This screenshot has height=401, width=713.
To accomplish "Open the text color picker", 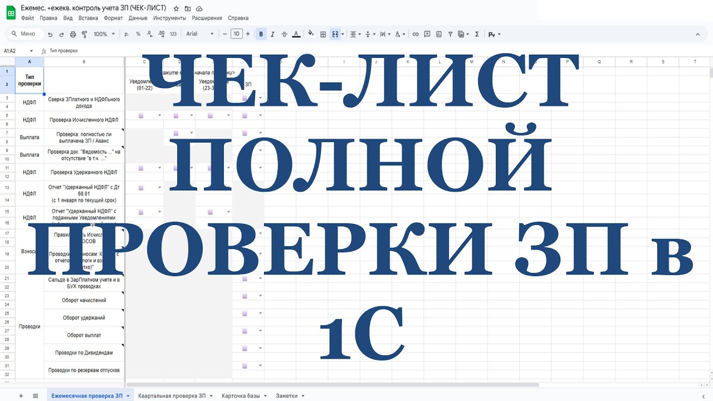I will [296, 34].
